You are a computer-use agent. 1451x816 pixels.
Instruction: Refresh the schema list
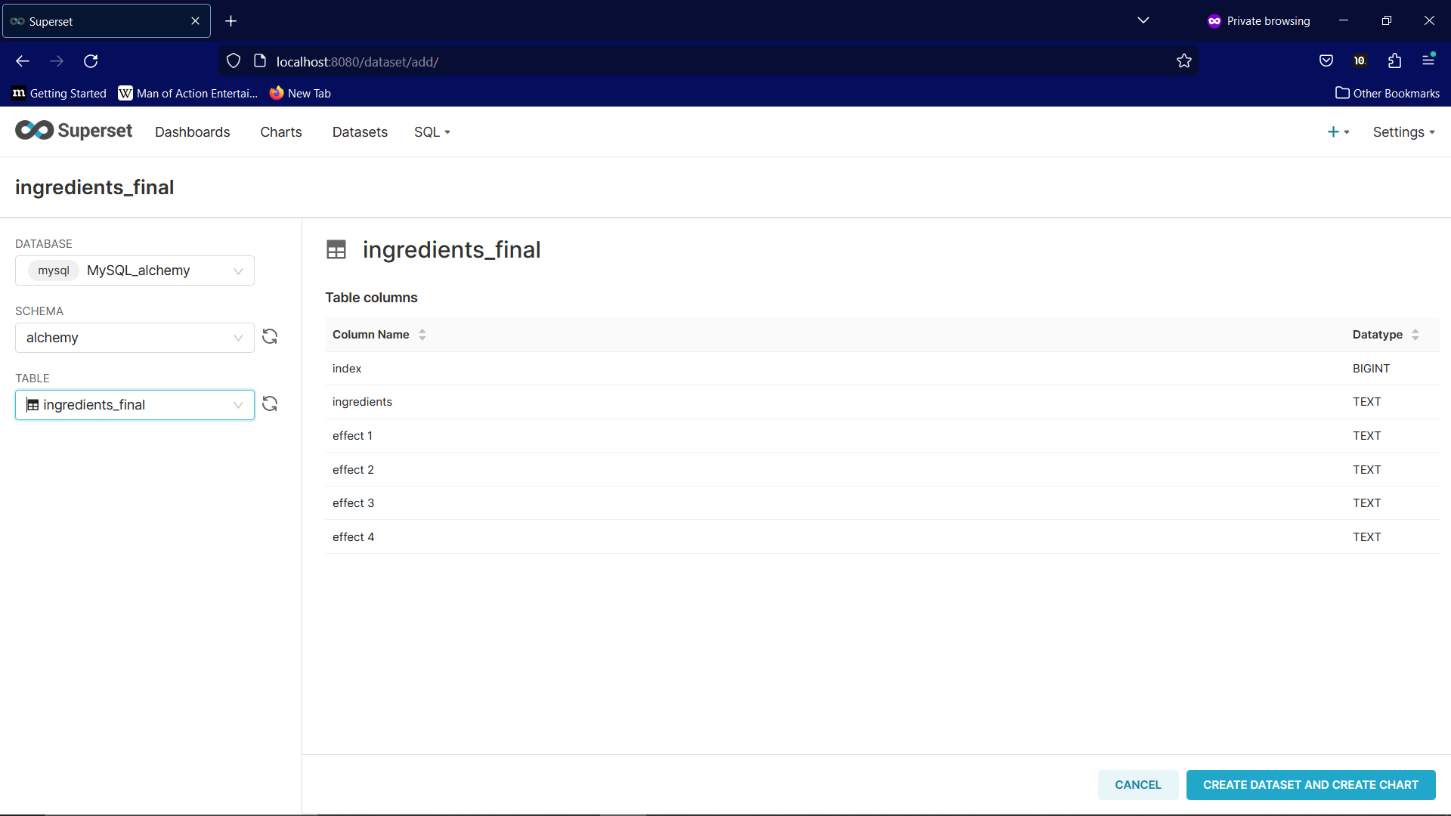[270, 336]
